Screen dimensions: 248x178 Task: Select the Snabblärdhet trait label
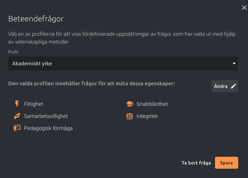[x=152, y=104]
